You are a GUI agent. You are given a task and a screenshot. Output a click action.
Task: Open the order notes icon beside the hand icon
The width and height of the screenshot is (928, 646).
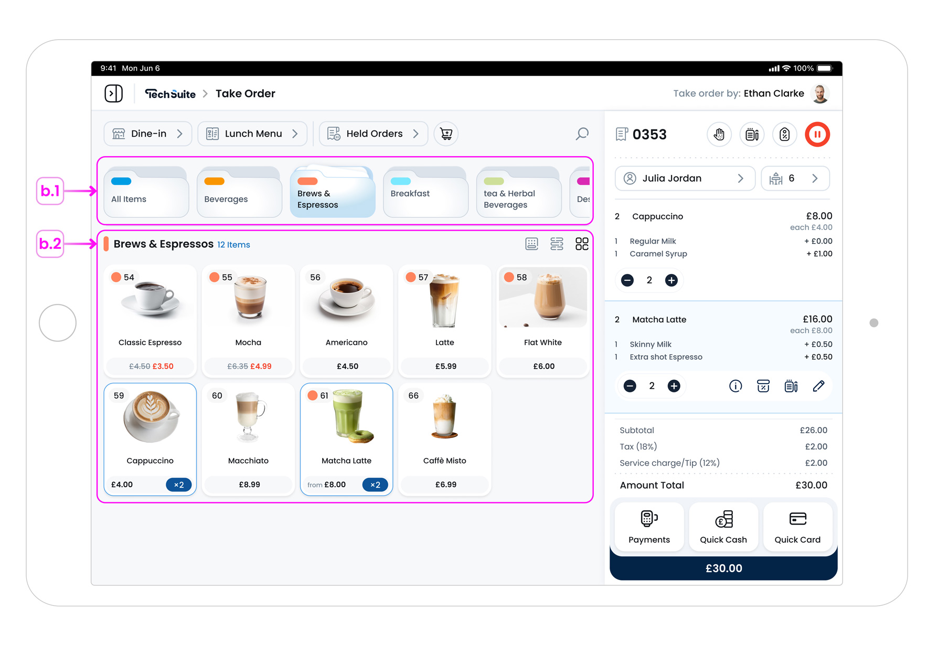[x=752, y=135]
